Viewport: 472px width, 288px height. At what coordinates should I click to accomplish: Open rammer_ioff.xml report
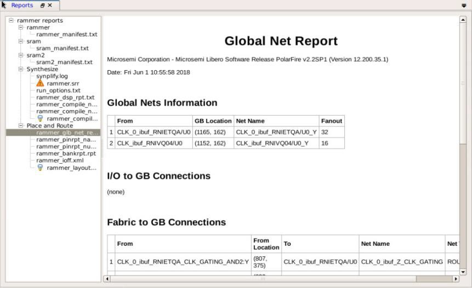click(x=60, y=160)
